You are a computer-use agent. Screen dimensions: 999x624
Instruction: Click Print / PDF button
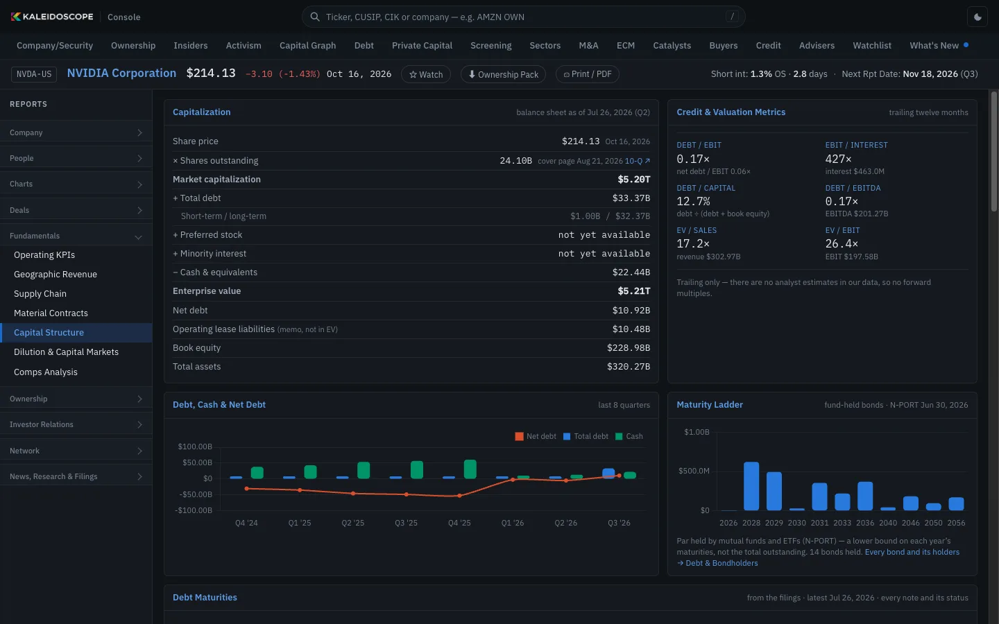point(588,74)
